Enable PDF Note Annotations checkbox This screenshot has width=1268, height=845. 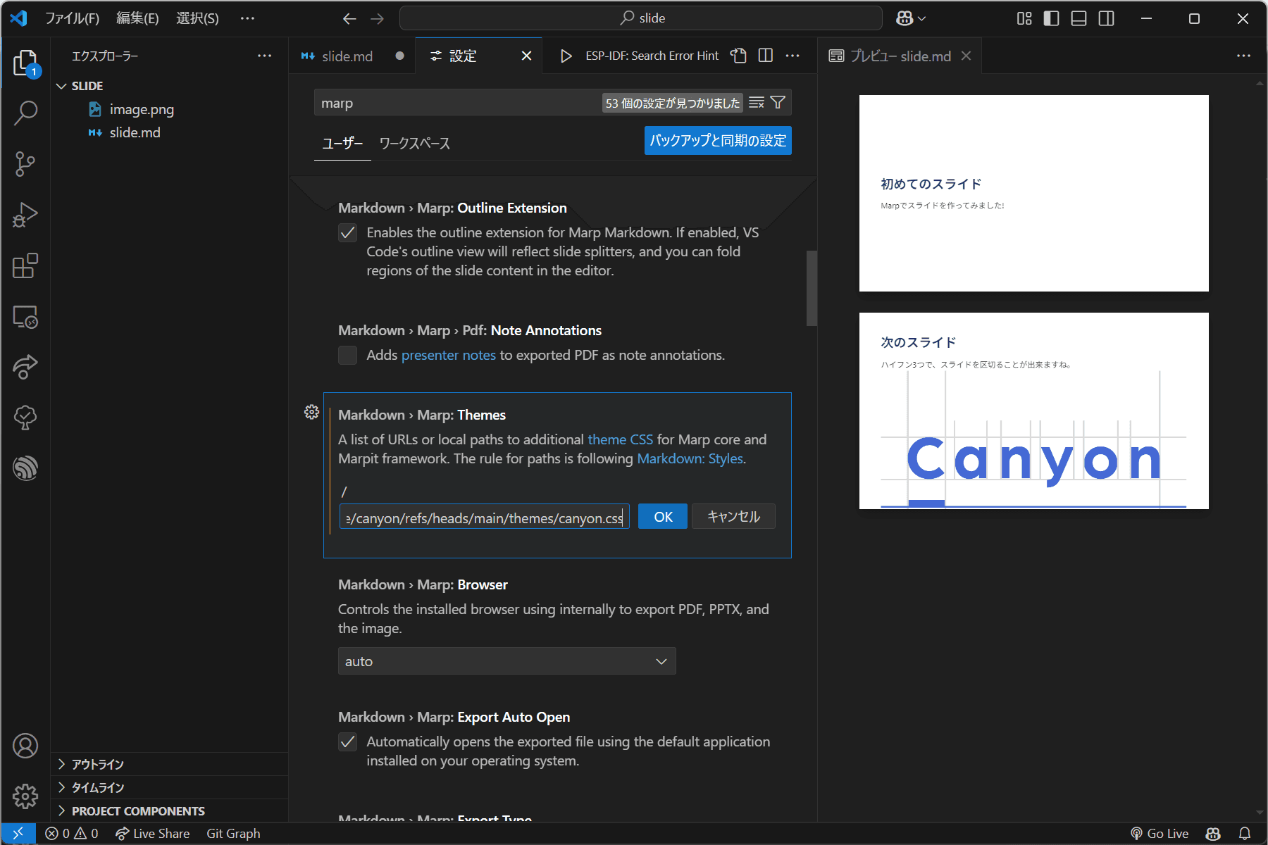point(348,356)
